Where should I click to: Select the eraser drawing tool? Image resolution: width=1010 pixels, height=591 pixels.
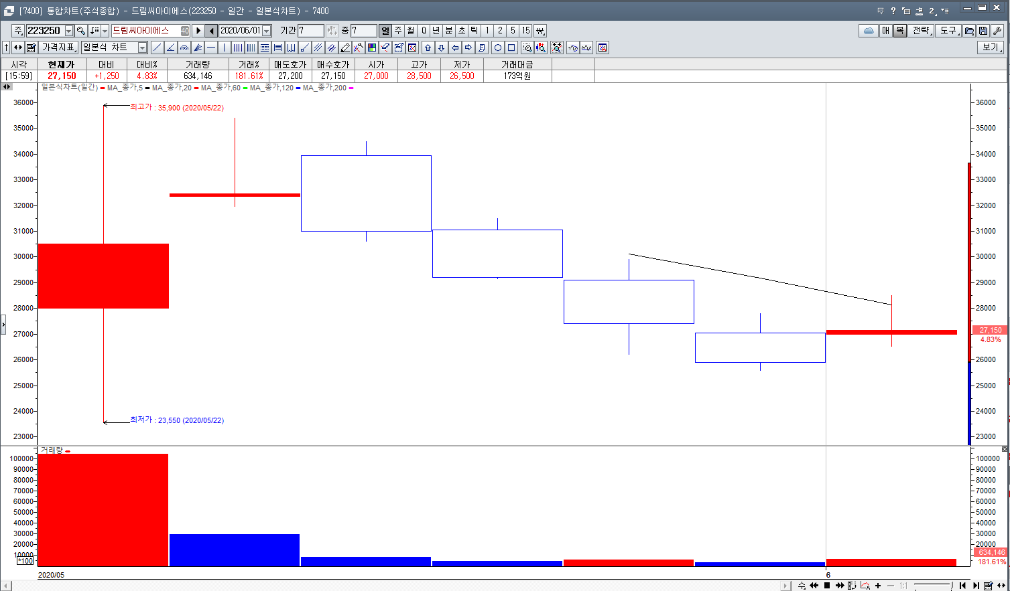point(385,48)
